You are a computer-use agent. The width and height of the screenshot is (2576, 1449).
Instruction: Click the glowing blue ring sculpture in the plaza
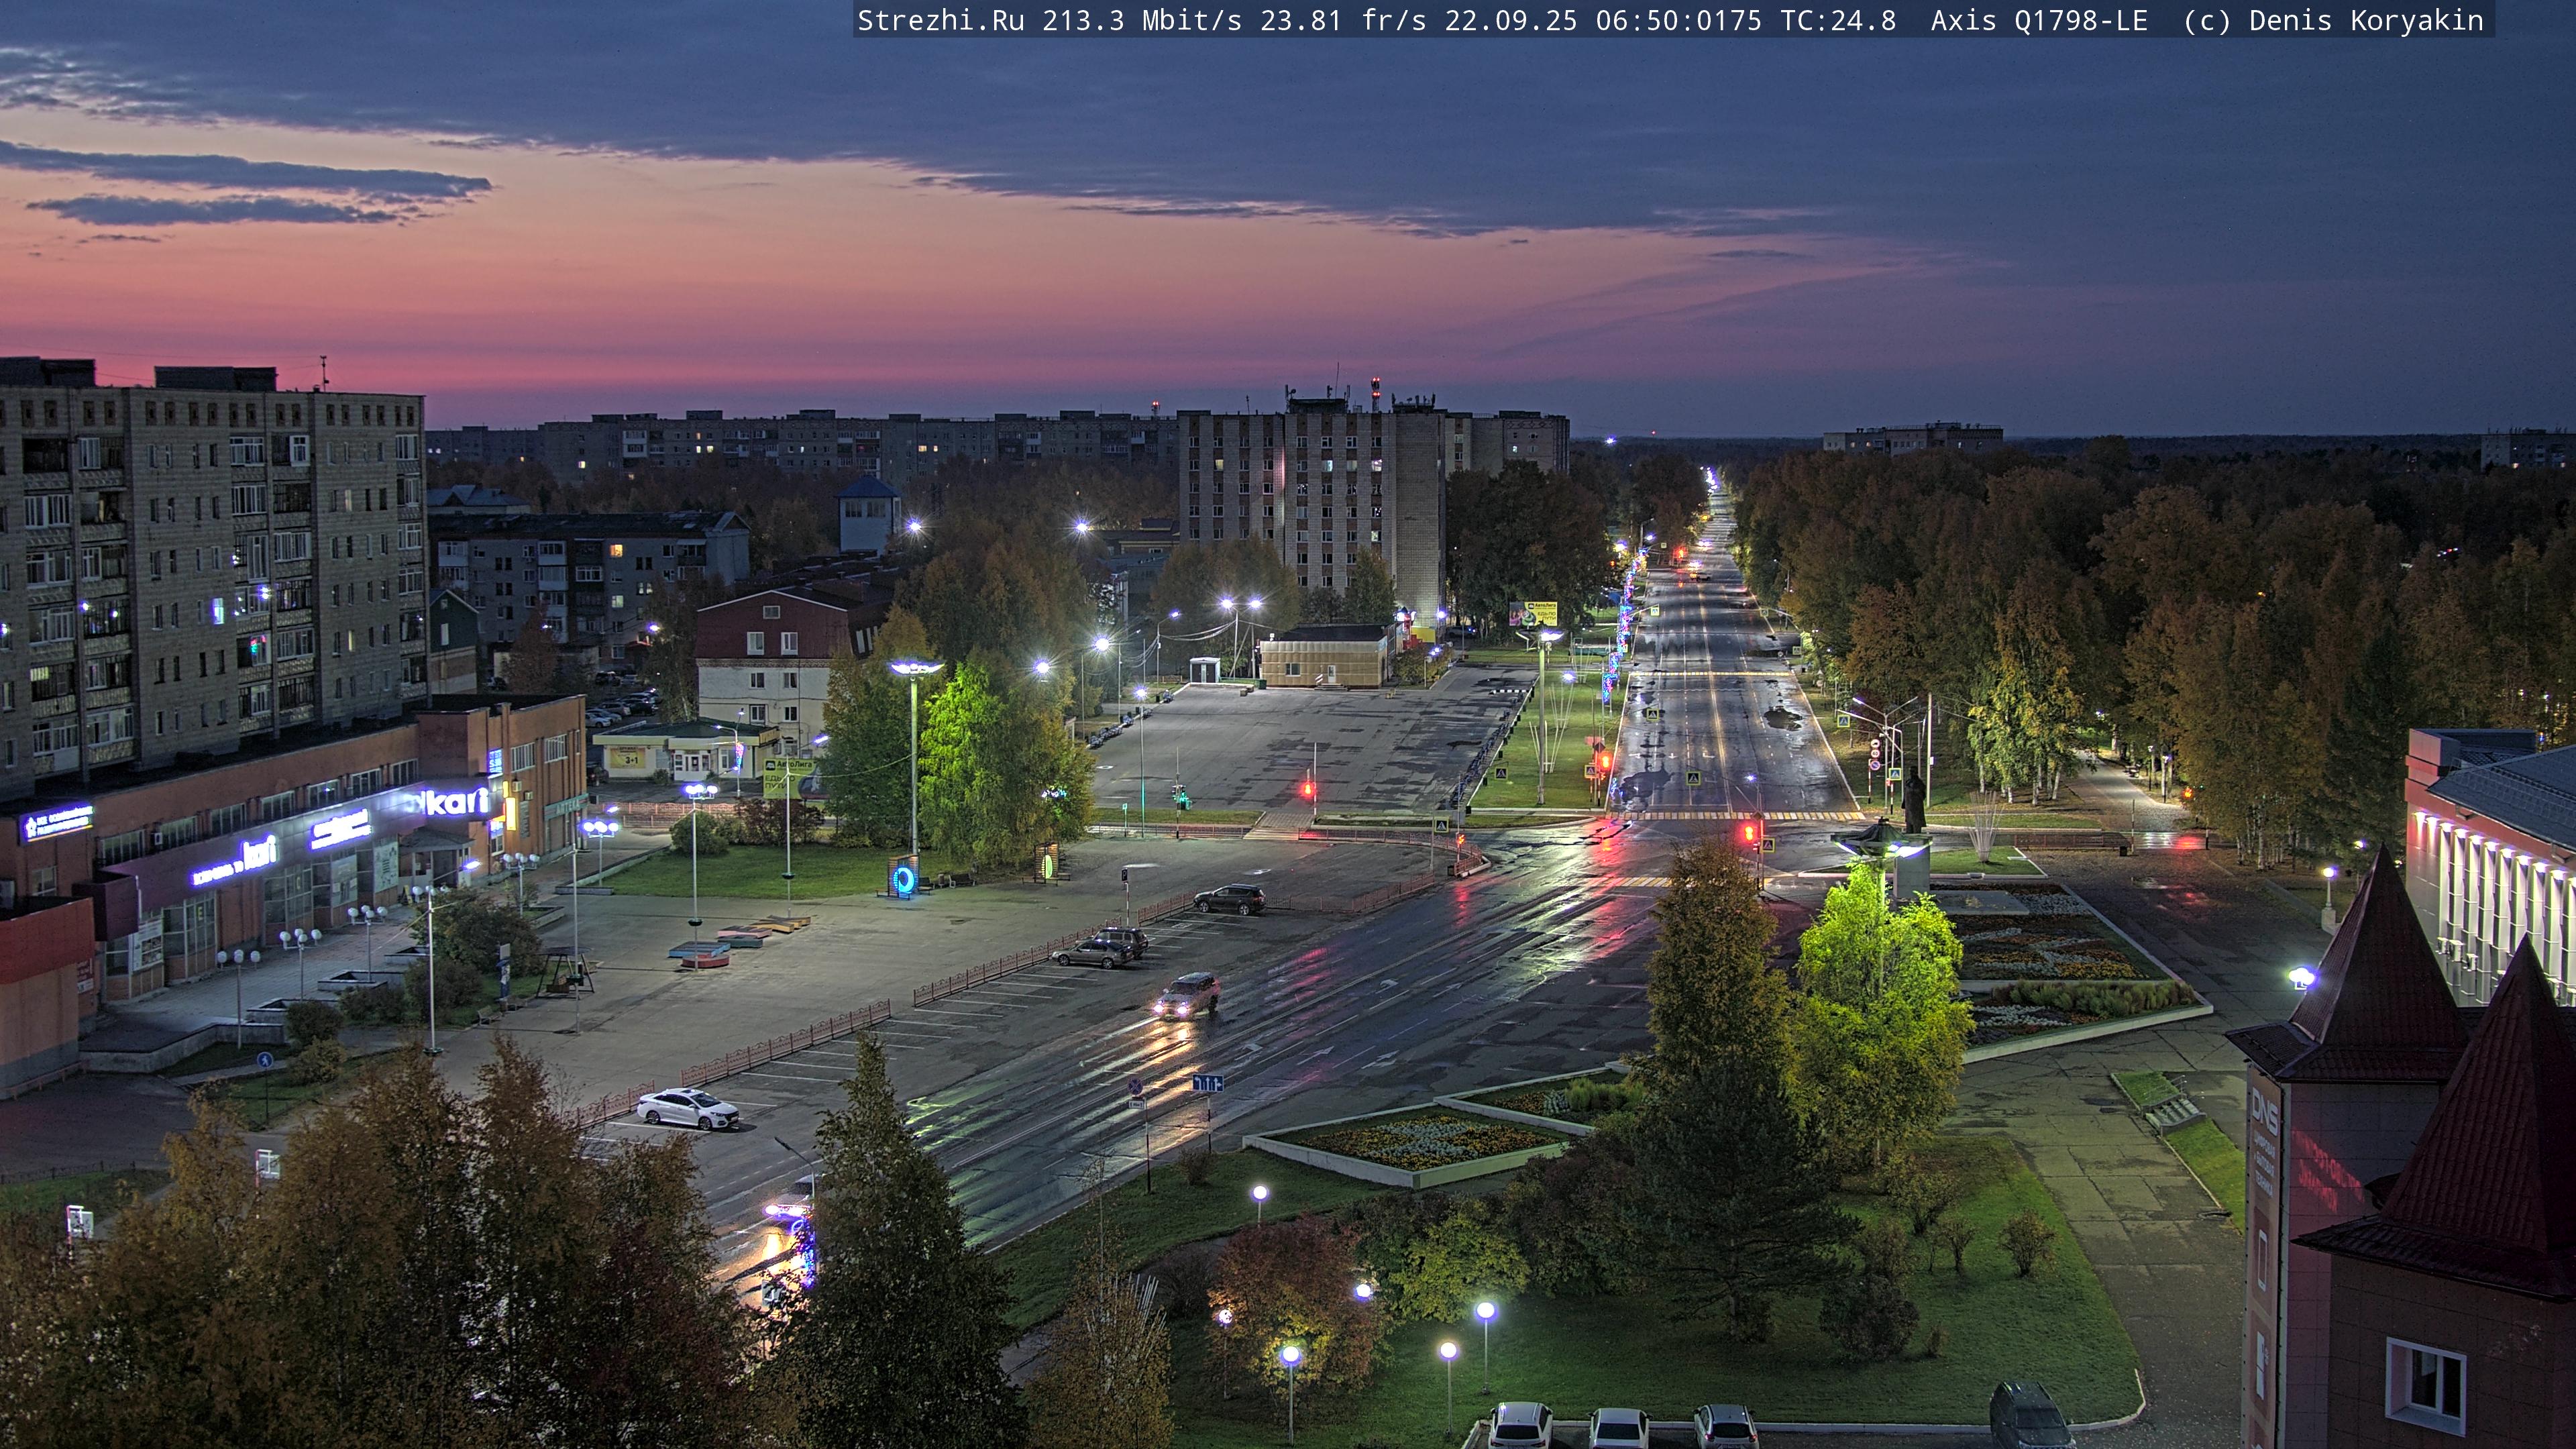[x=904, y=879]
